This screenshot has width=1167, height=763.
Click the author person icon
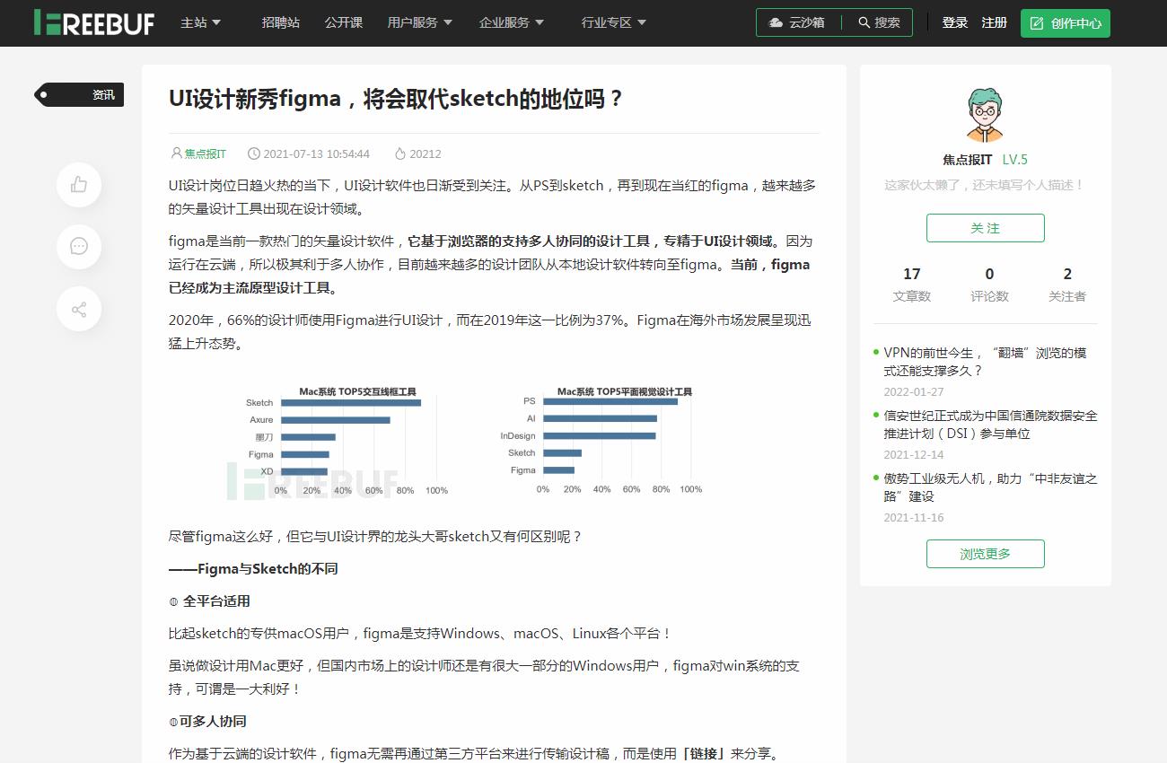tap(176, 153)
